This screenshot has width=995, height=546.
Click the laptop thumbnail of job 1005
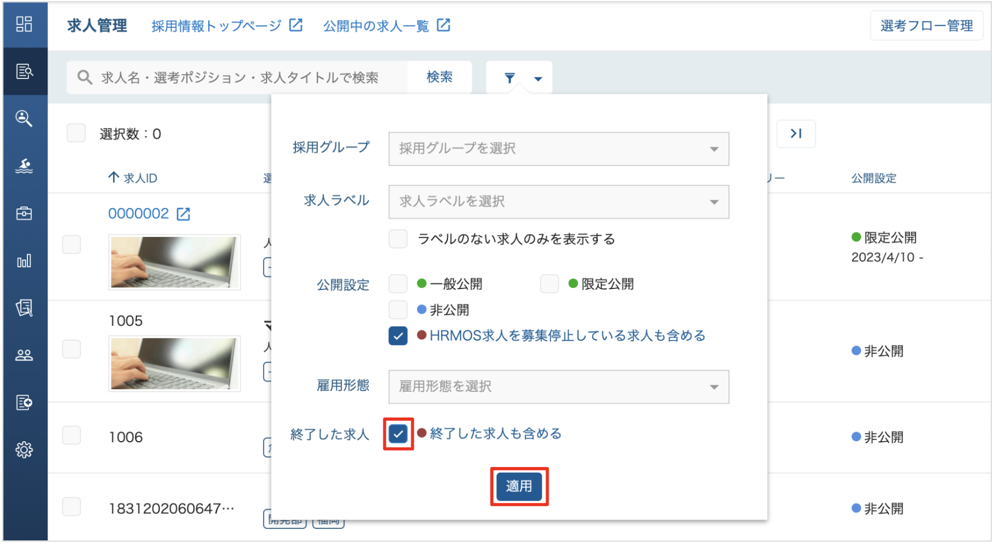point(175,364)
